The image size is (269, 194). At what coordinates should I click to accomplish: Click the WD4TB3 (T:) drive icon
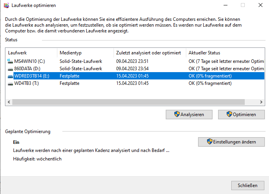[x=10, y=84]
